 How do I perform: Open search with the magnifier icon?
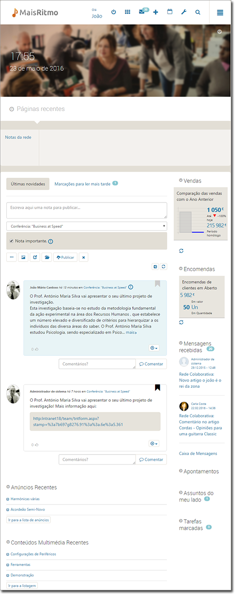click(x=197, y=12)
